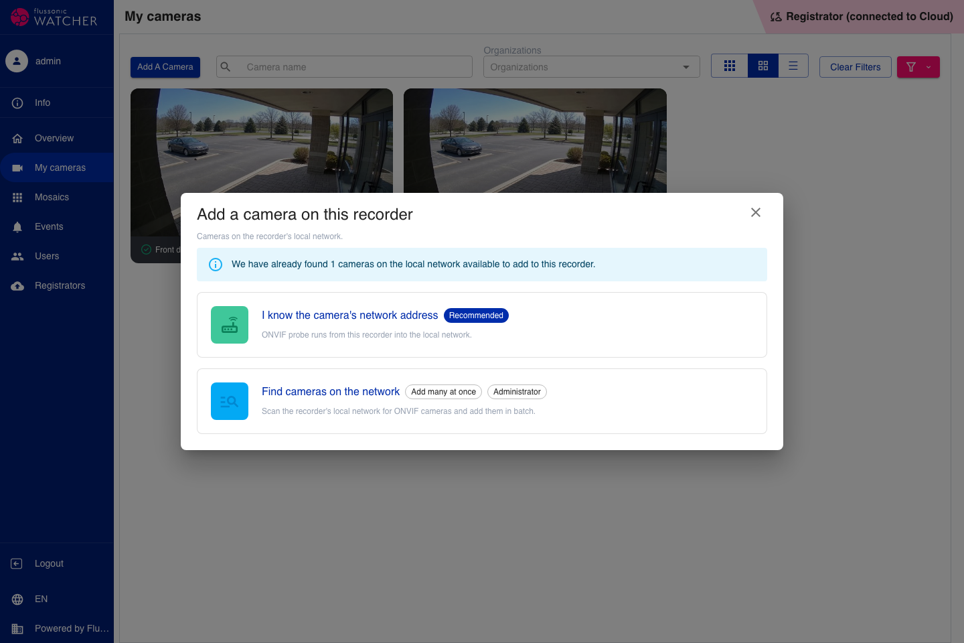This screenshot has height=643, width=964.
Task: Click the My cameras video camera icon
Action: click(x=17, y=168)
